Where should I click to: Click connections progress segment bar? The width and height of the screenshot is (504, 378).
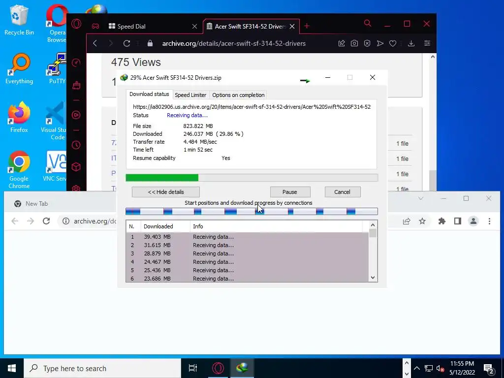click(252, 212)
